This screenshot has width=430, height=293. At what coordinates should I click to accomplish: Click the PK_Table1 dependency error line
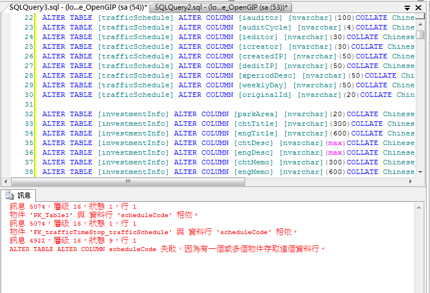(103, 215)
